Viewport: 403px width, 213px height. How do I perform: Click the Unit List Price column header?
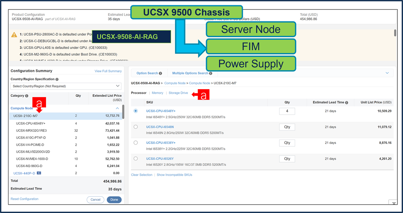point(375,102)
